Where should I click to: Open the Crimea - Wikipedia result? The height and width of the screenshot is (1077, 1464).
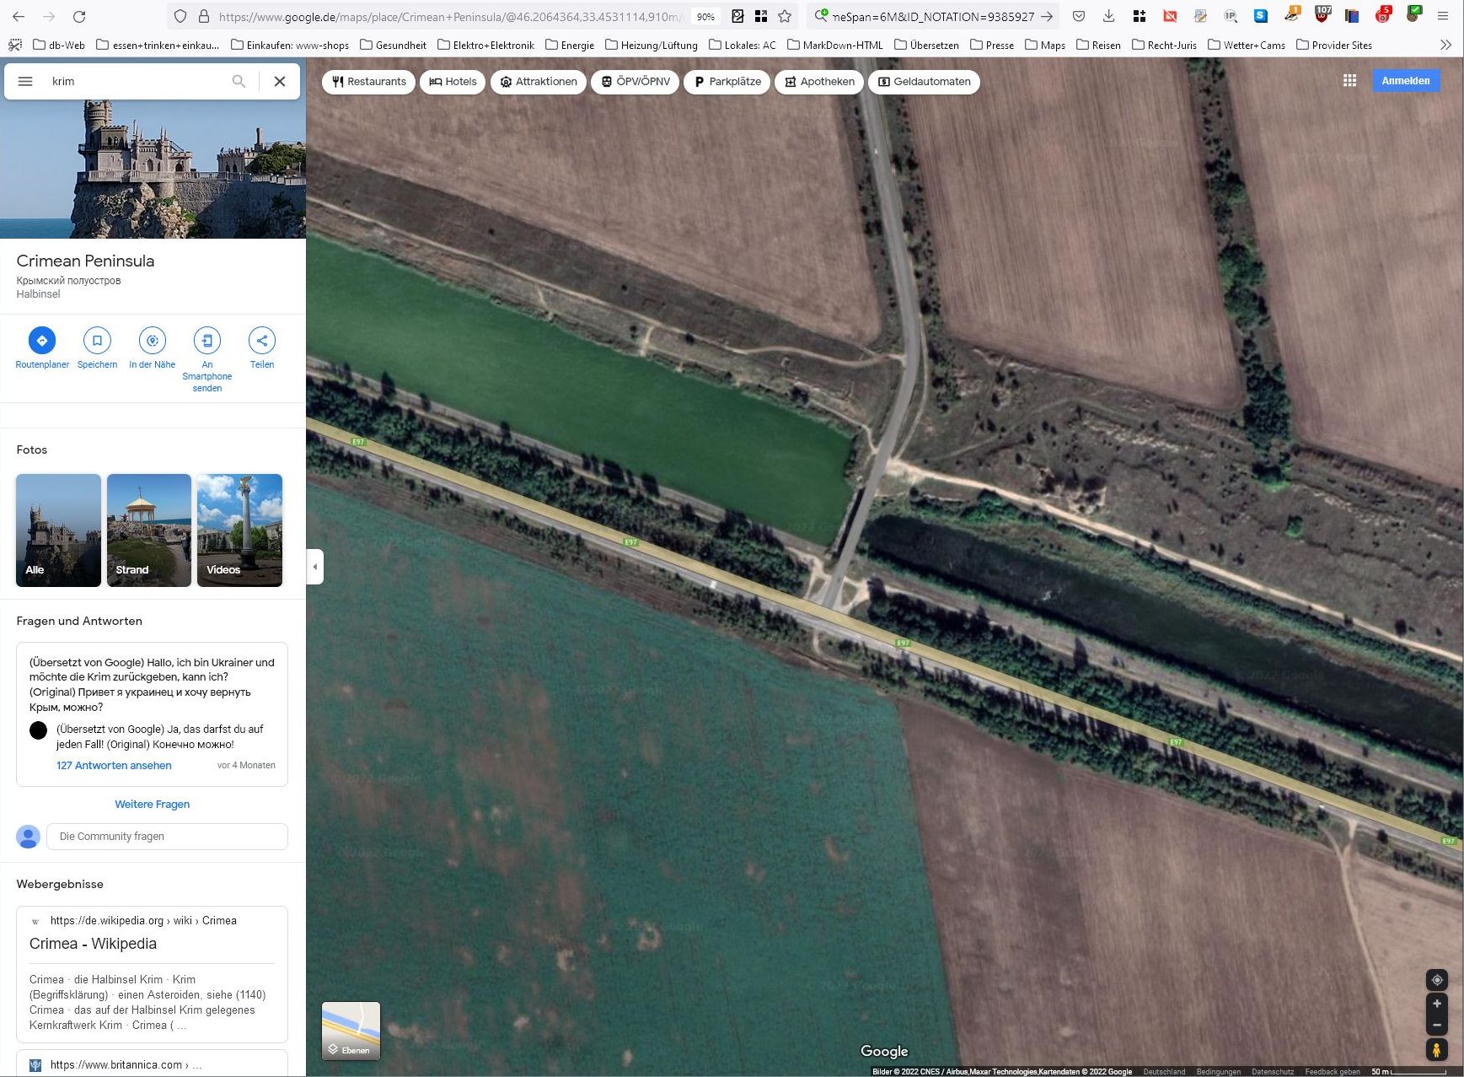93,944
